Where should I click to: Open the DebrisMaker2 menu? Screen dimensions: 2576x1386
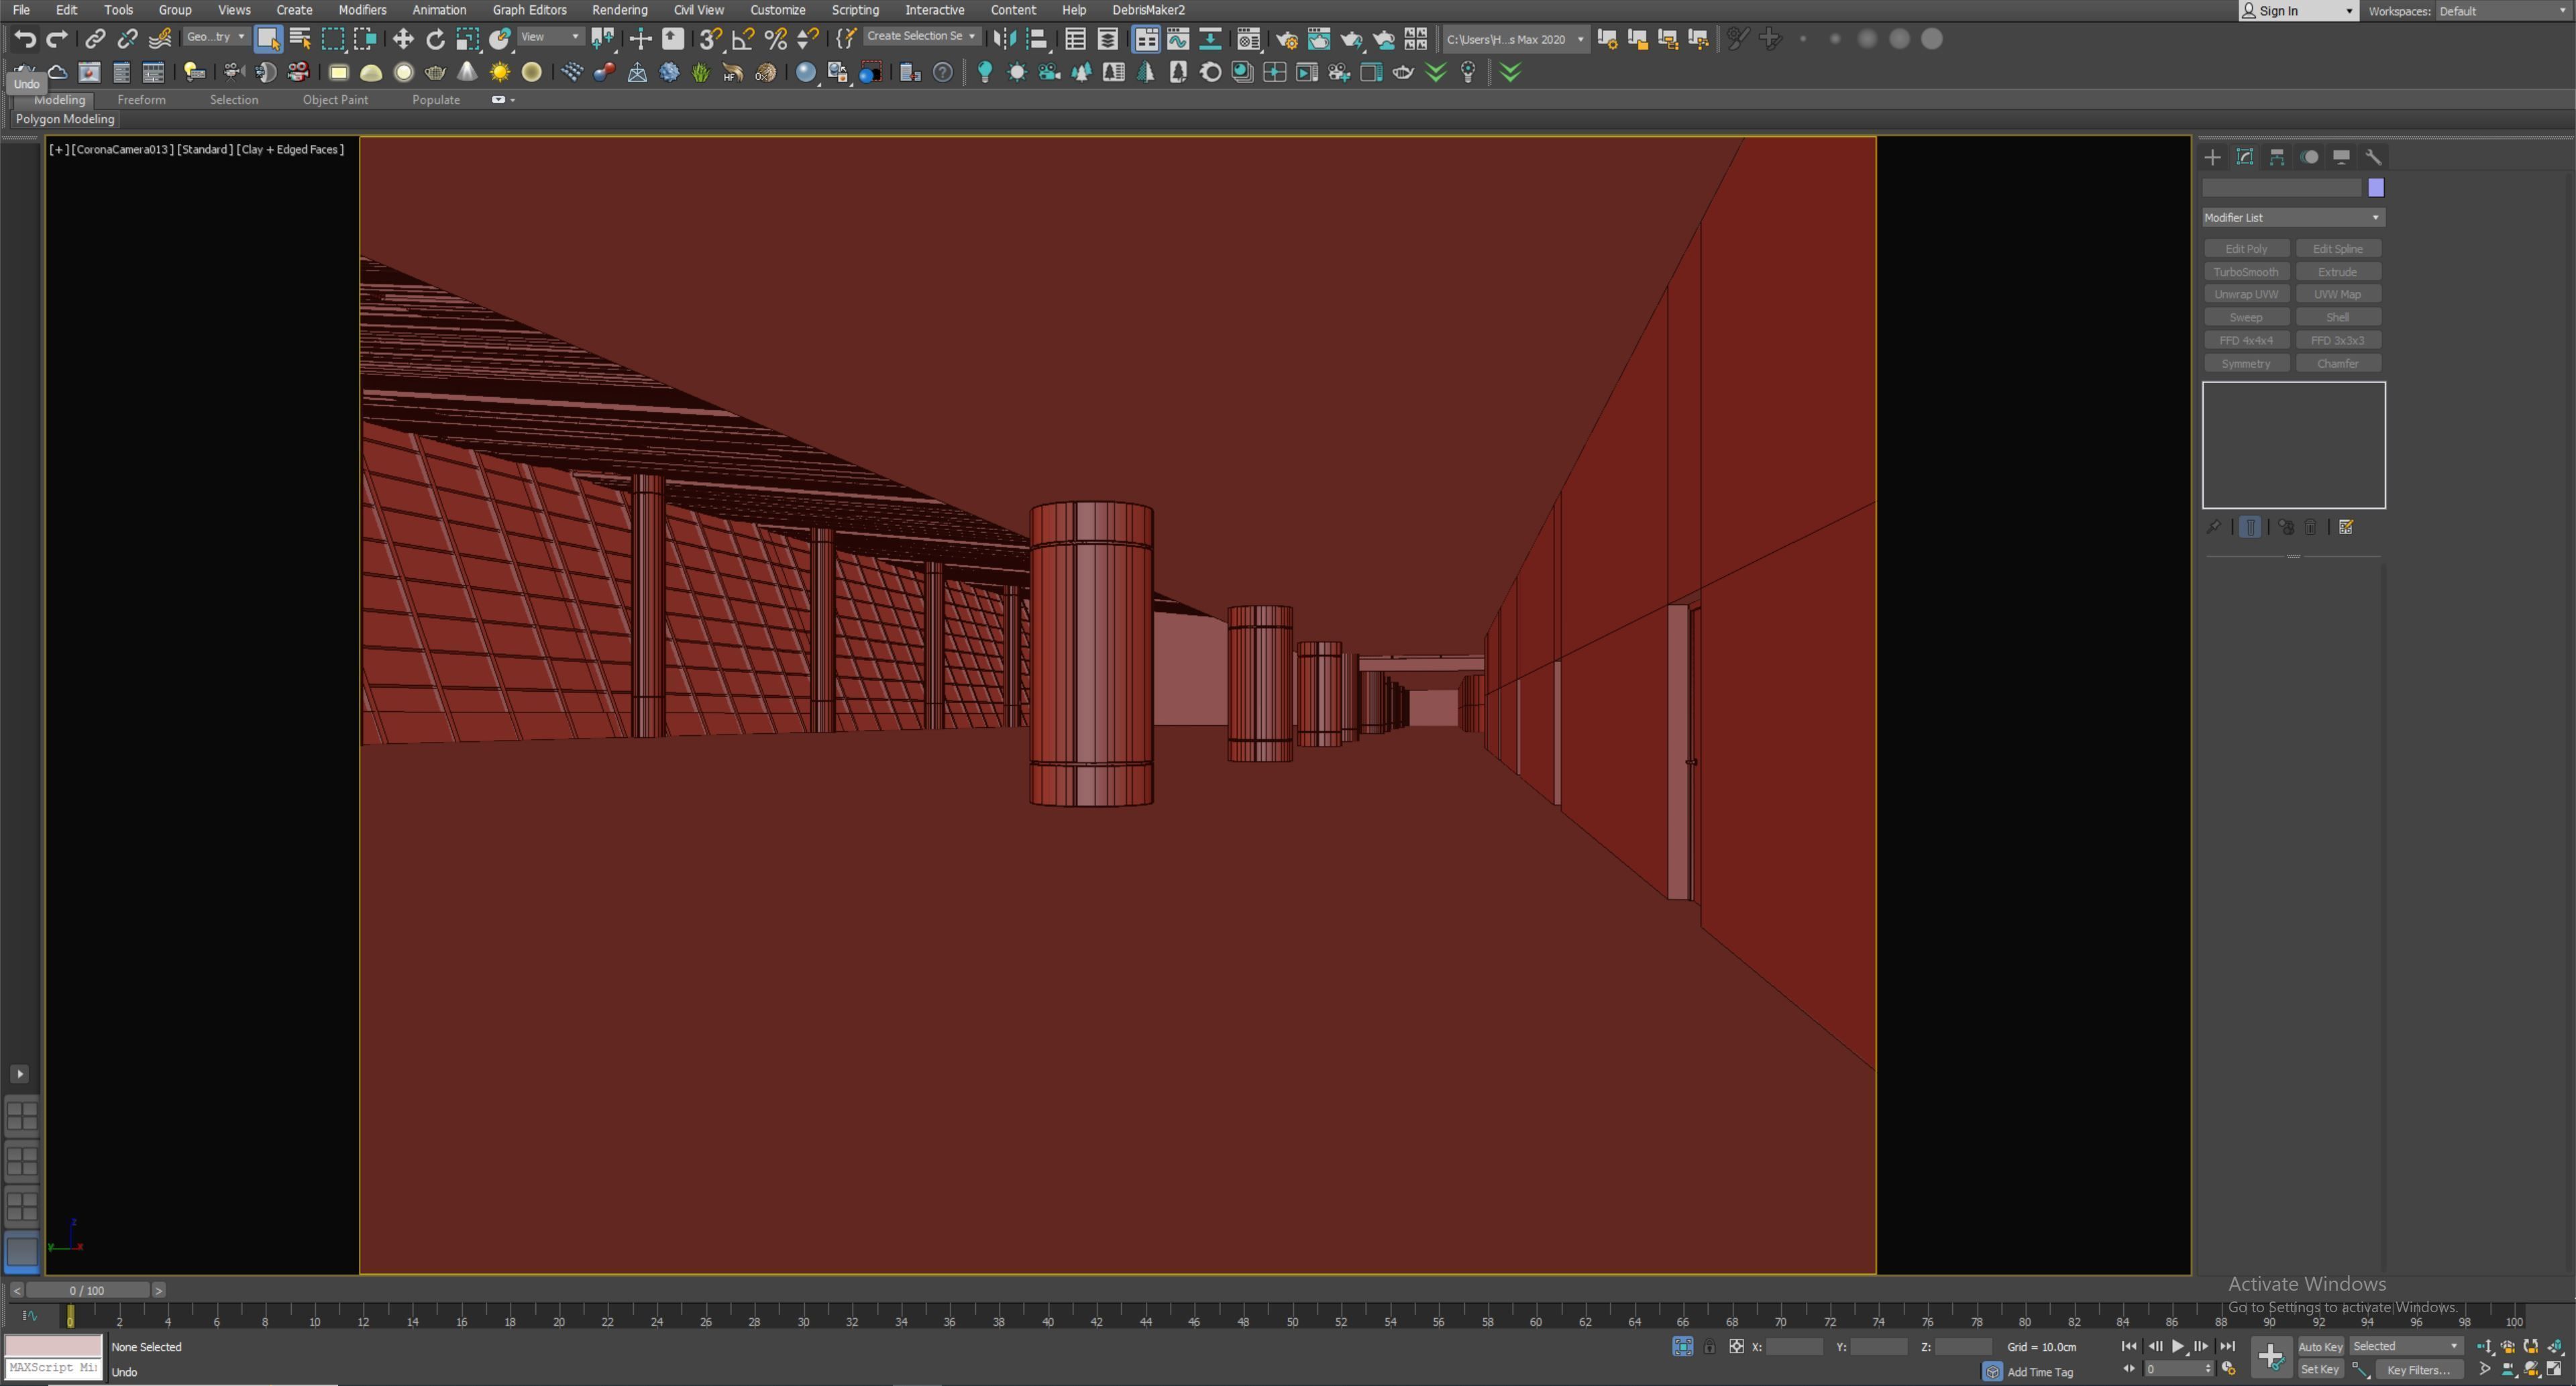(x=1148, y=10)
